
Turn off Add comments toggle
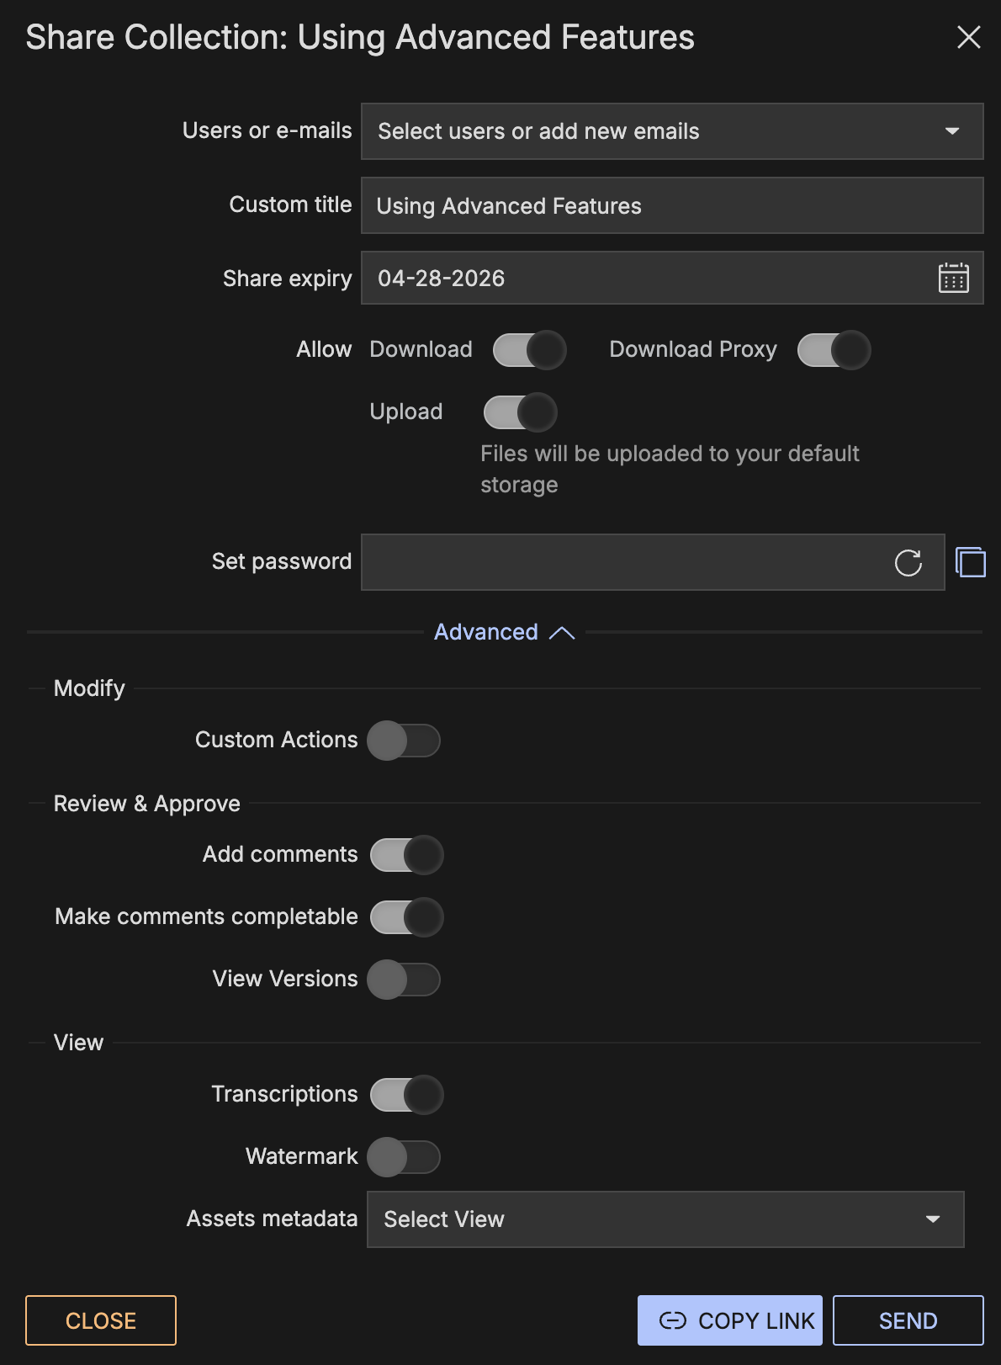coord(406,855)
